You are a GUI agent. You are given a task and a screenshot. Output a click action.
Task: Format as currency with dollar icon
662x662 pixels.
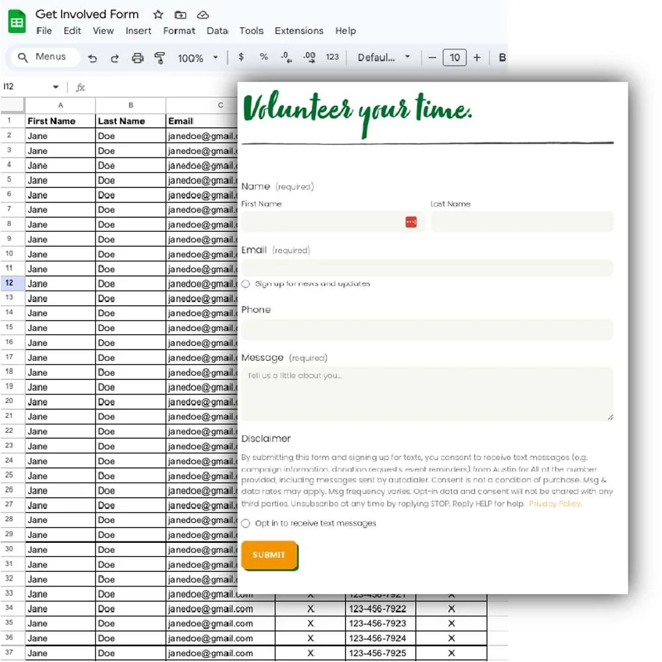coord(241,56)
